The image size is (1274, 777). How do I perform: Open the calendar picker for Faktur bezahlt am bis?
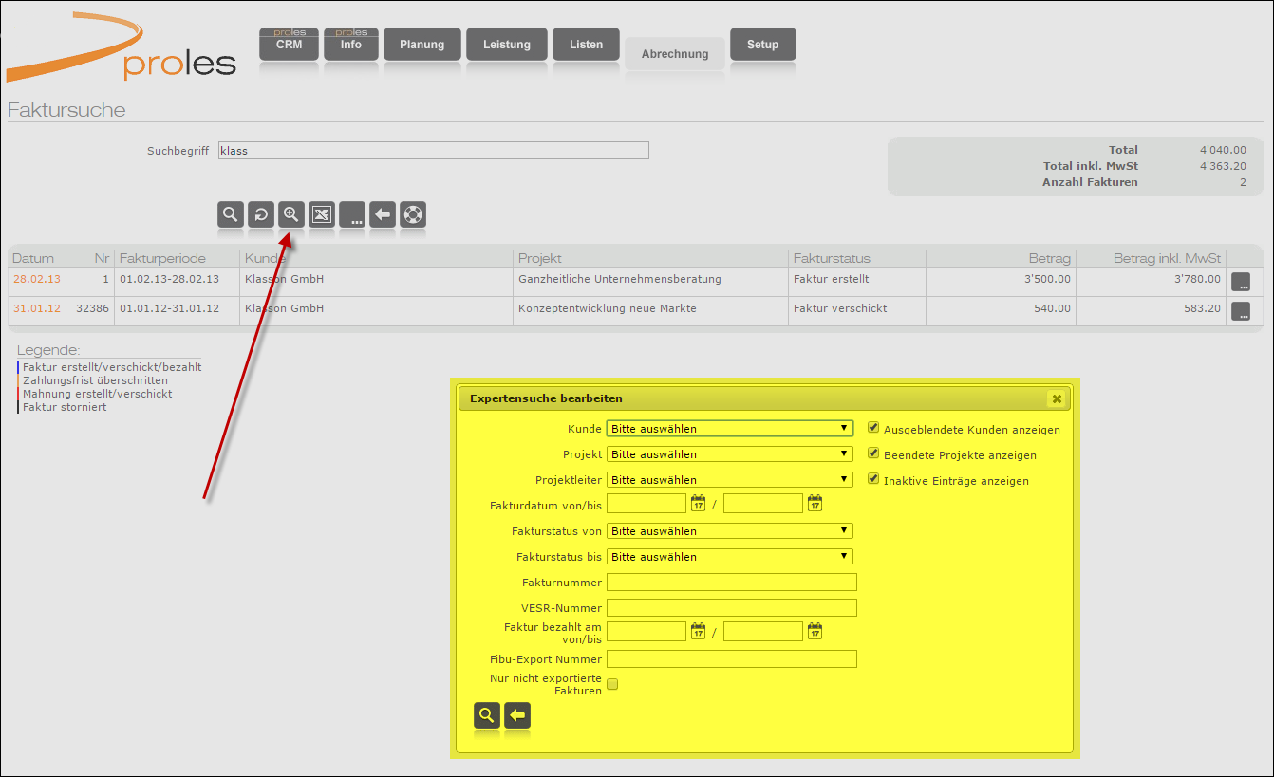815,632
